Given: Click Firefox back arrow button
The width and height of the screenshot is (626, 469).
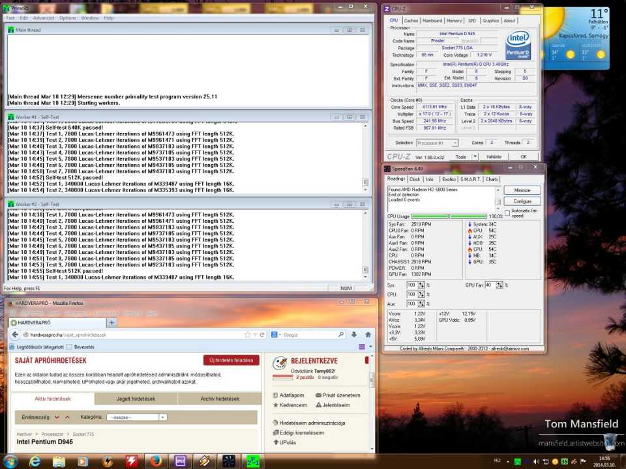Looking at the screenshot, I should [15, 335].
